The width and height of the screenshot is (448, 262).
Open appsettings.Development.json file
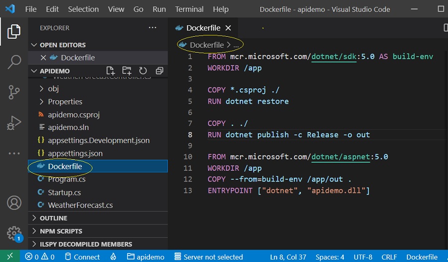pyautogui.click(x=98, y=140)
